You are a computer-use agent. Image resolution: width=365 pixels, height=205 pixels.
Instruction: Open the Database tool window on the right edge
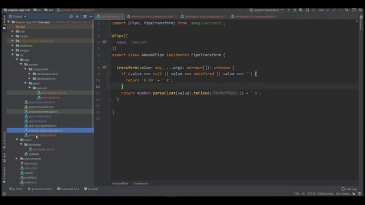pos(361,23)
